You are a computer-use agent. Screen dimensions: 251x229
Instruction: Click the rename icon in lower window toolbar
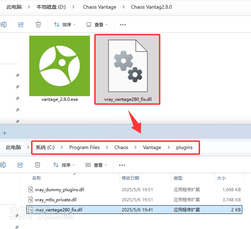[3, 165]
